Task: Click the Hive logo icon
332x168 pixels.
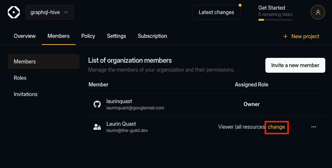Action: tap(14, 12)
